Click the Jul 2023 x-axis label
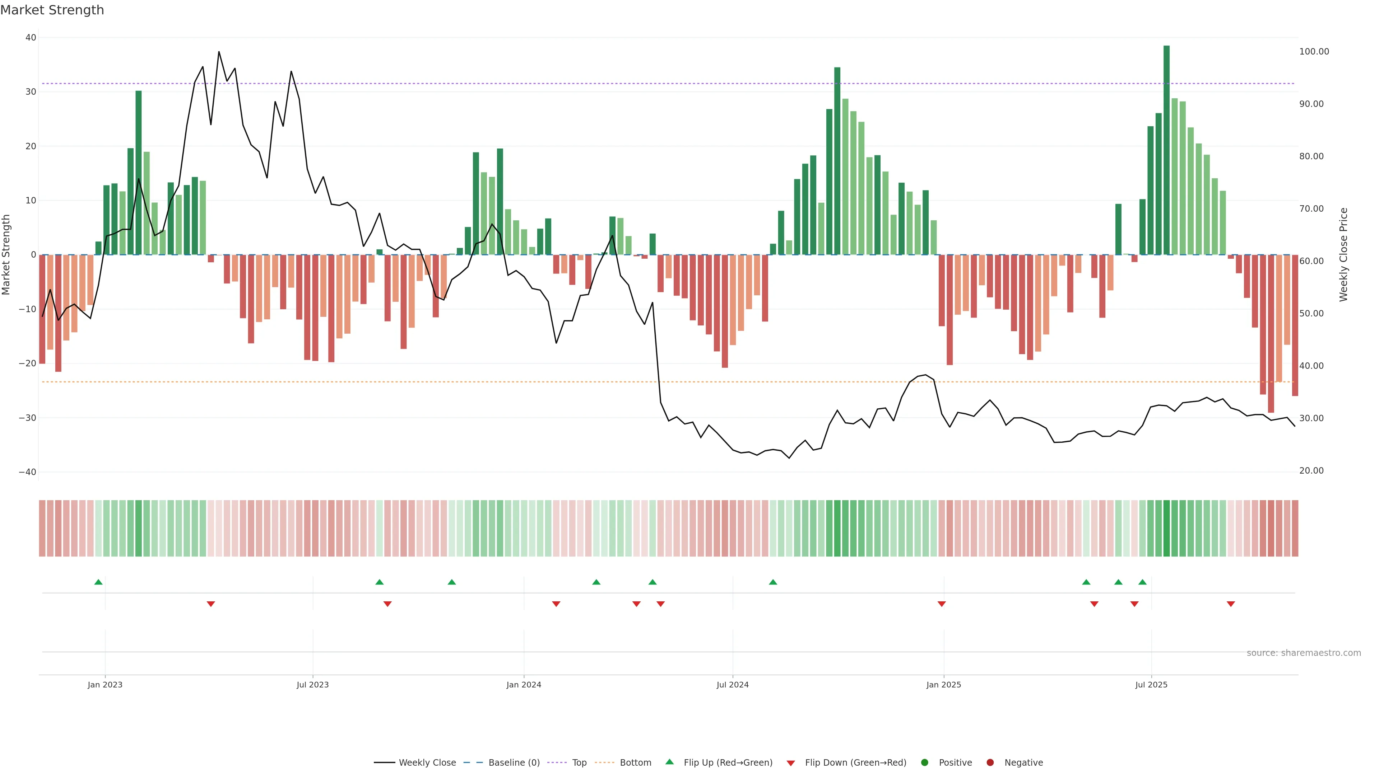Image resolution: width=1379 pixels, height=775 pixels. [313, 685]
